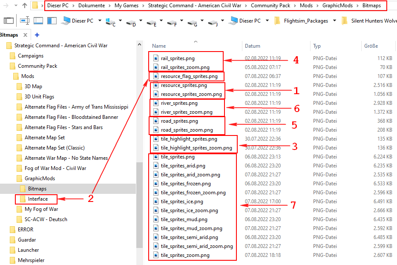Expand the drive E dropdown arrow
Screen dimensions: 397x265
point(161,20)
